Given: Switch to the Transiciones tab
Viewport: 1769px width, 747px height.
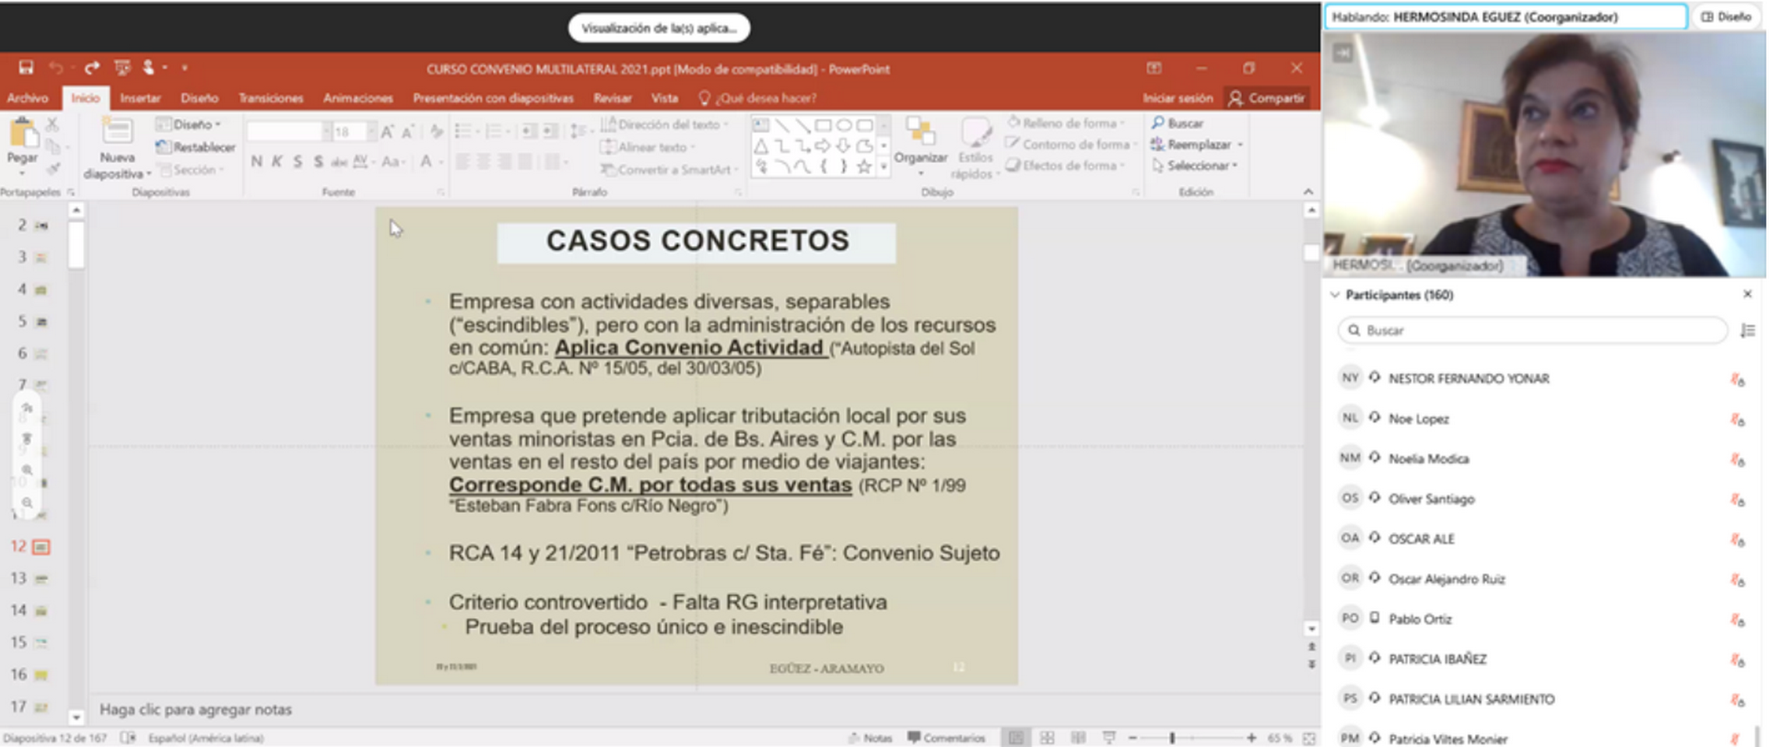Looking at the screenshot, I should 271,98.
